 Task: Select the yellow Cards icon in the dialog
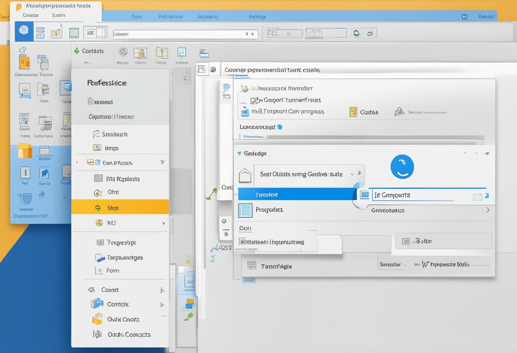pyautogui.click(x=352, y=112)
